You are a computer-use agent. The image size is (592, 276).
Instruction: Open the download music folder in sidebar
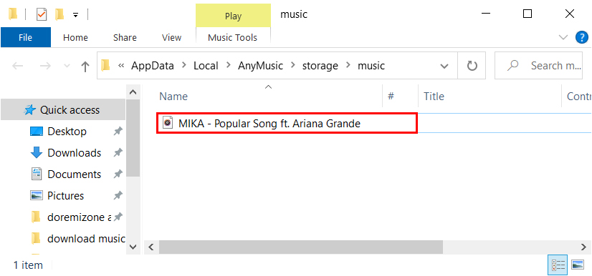click(86, 239)
